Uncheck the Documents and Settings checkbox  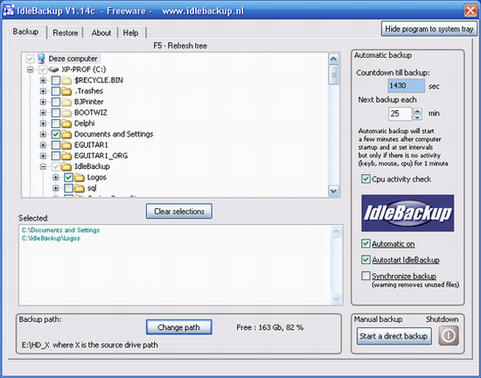pyautogui.click(x=55, y=134)
